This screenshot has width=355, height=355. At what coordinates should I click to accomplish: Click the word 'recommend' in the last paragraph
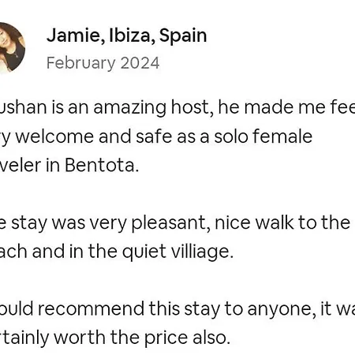point(91,308)
